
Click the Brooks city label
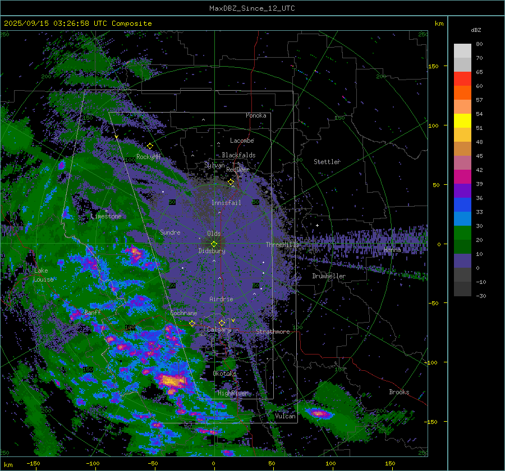[x=399, y=392]
